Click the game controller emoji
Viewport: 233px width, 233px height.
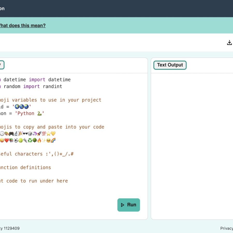[x=11, y=134]
